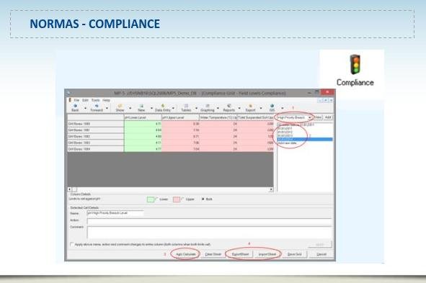Click the Cancel button
This screenshot has height=283, width=426.
coord(321,254)
